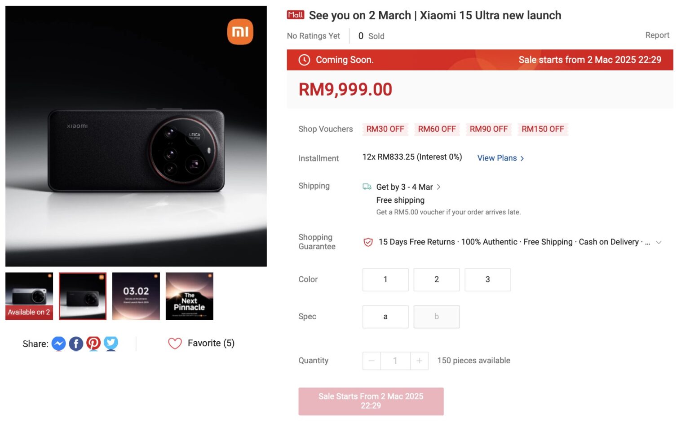Screen dimensions: 690x422
Task: Click the shipping truck delivery icon
Action: pyautogui.click(x=367, y=187)
